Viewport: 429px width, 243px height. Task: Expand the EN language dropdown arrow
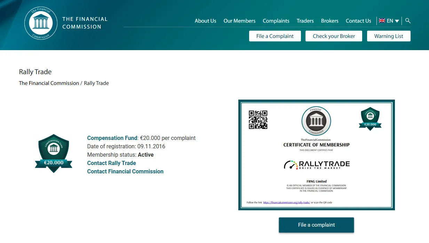coord(397,21)
